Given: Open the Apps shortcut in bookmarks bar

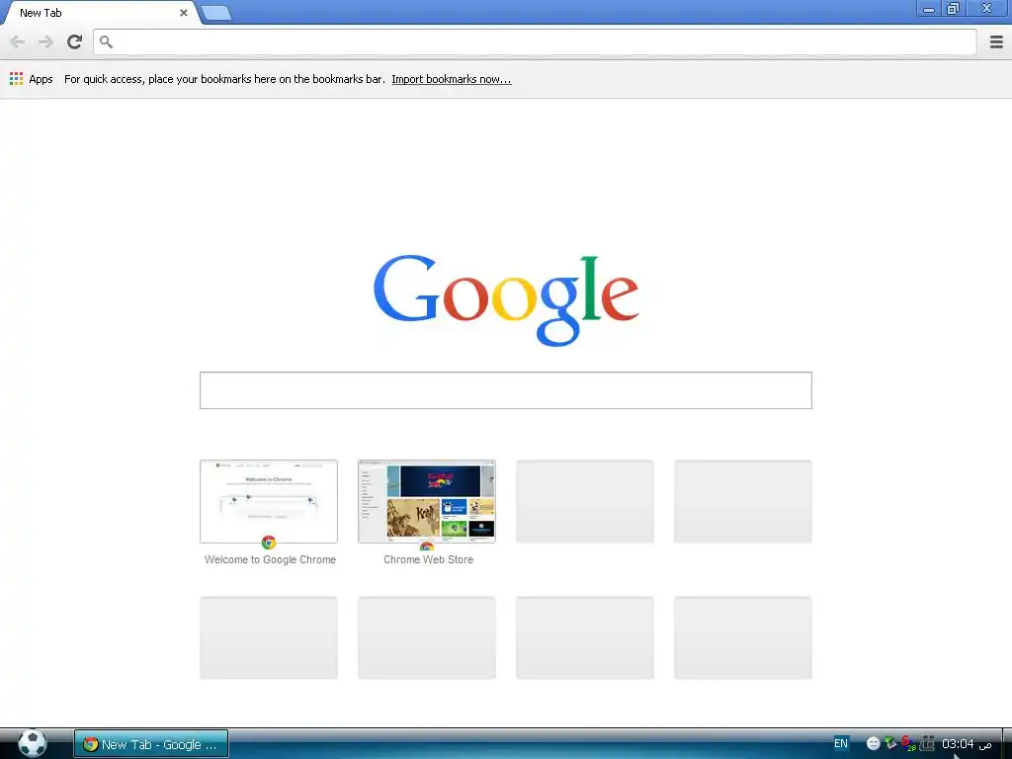Looking at the screenshot, I should [31, 79].
